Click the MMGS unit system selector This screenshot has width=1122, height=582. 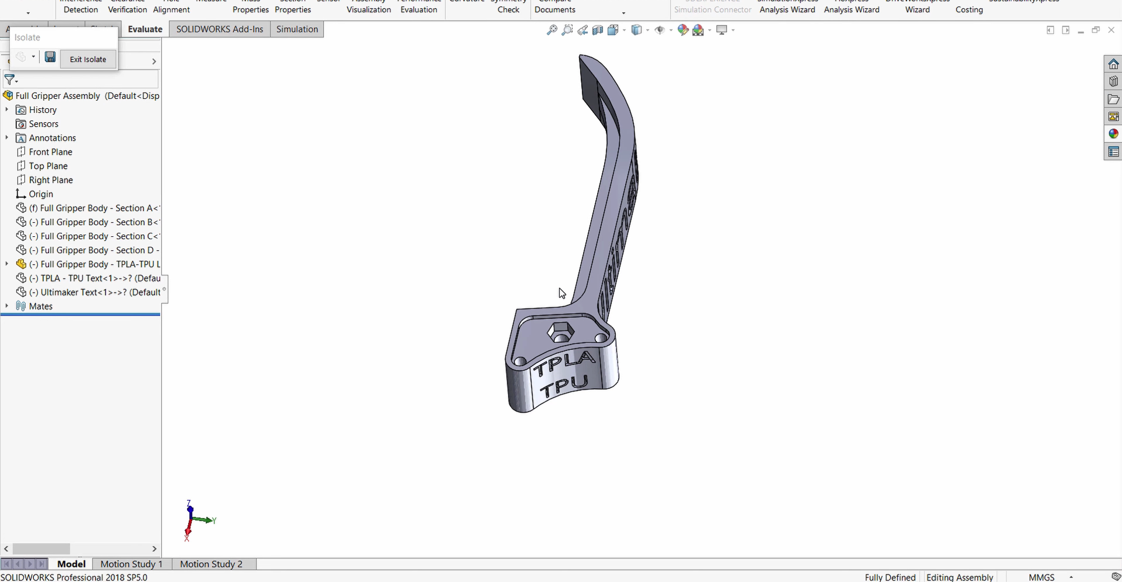(x=1042, y=577)
